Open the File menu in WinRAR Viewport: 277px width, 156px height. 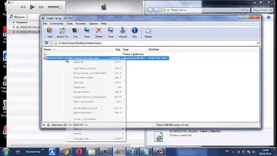(45, 23)
